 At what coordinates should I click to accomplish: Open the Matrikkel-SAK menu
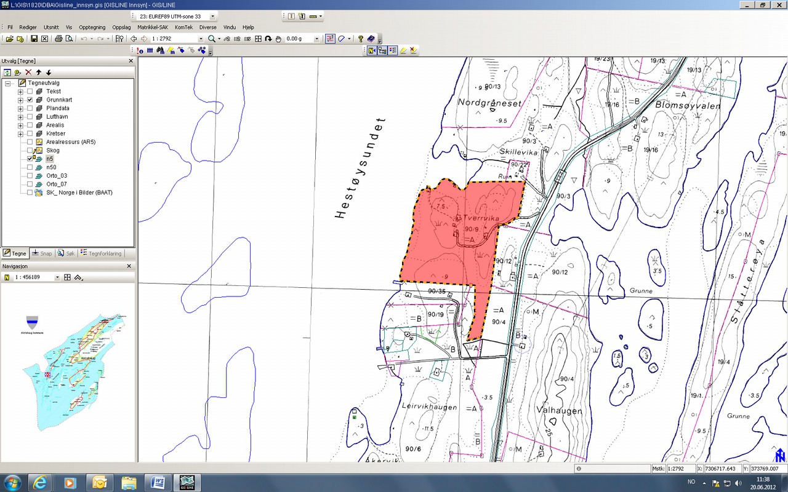pyautogui.click(x=153, y=27)
